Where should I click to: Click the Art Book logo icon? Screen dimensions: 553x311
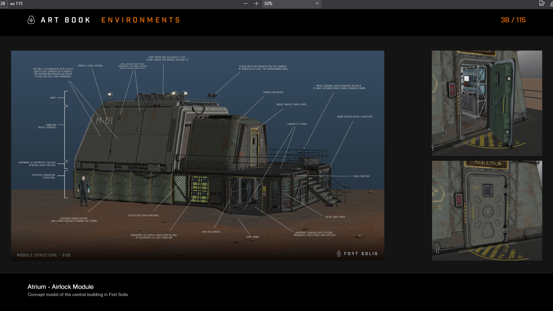coord(31,20)
